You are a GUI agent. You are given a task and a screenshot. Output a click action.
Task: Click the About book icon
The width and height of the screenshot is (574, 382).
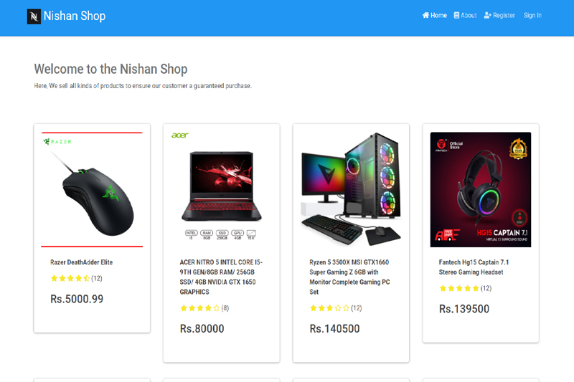(457, 15)
